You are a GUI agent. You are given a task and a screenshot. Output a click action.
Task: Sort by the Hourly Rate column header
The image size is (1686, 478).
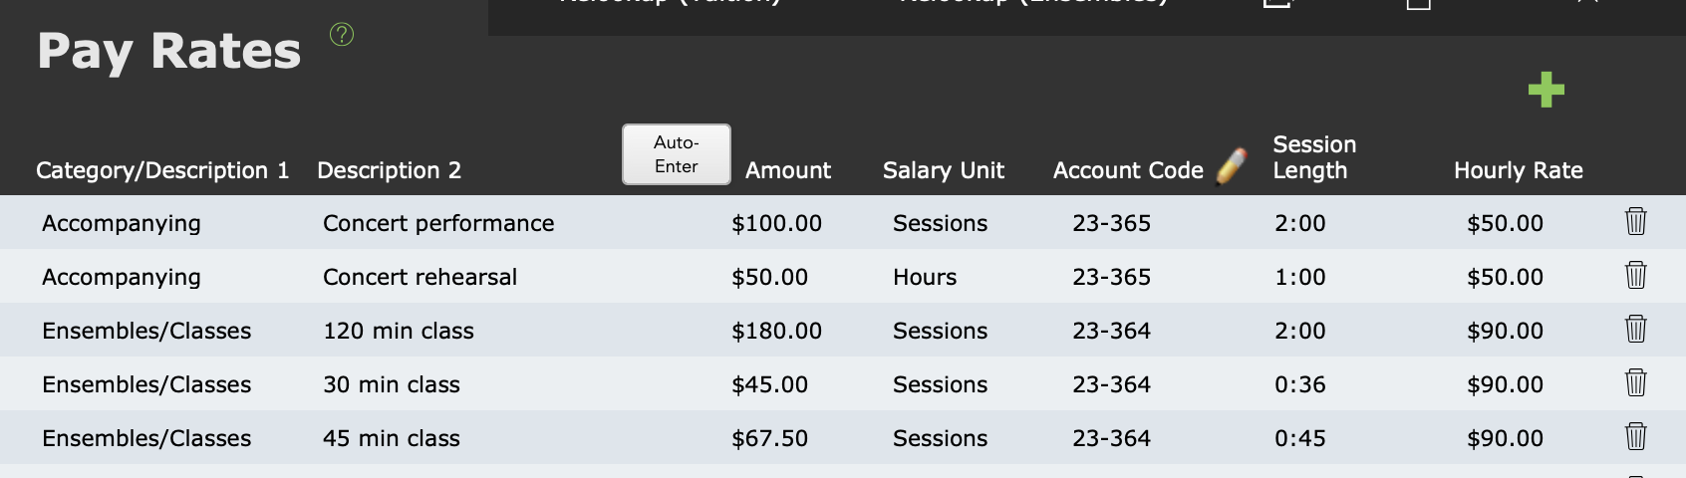(x=1518, y=170)
